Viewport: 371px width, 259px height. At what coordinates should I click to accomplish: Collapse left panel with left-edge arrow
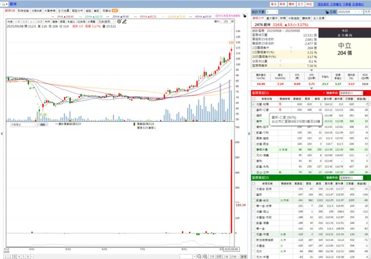(2, 134)
